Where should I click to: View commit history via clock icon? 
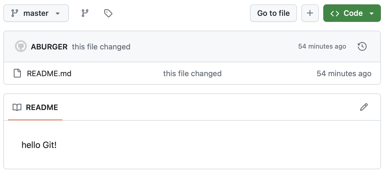click(x=362, y=46)
